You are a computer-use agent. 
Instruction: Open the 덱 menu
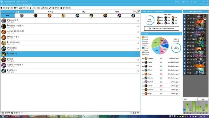(16, 8)
